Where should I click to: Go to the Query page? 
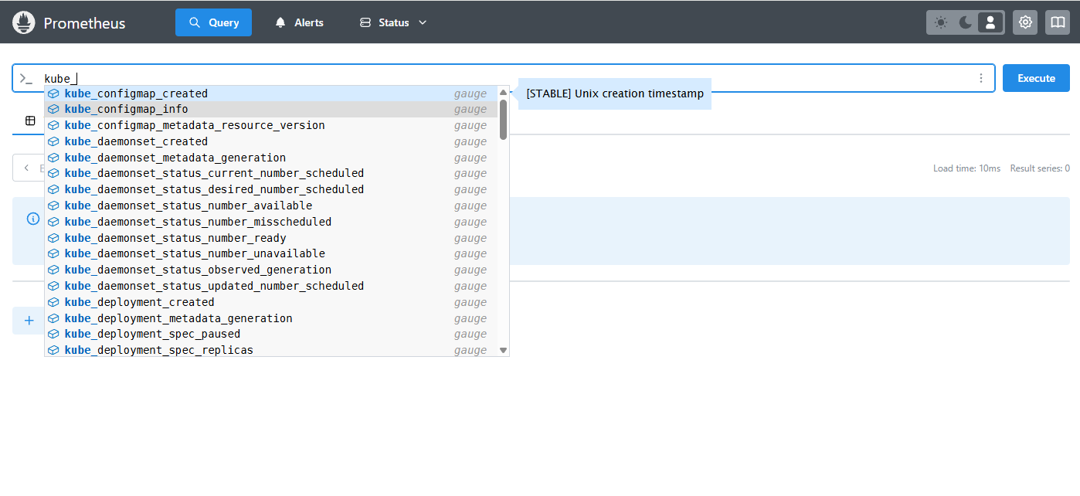pyautogui.click(x=213, y=22)
